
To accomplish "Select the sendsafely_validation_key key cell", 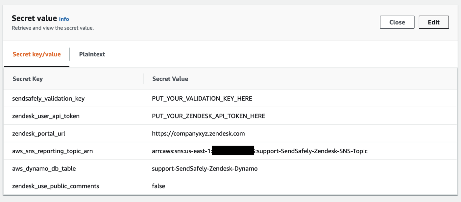I will pos(48,98).
